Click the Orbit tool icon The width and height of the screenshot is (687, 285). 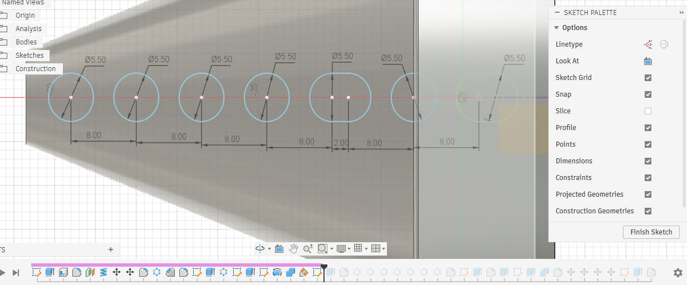(259, 249)
